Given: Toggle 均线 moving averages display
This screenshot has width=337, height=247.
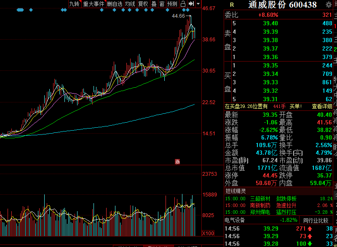Looking at the screenshot, I should coord(130,4).
